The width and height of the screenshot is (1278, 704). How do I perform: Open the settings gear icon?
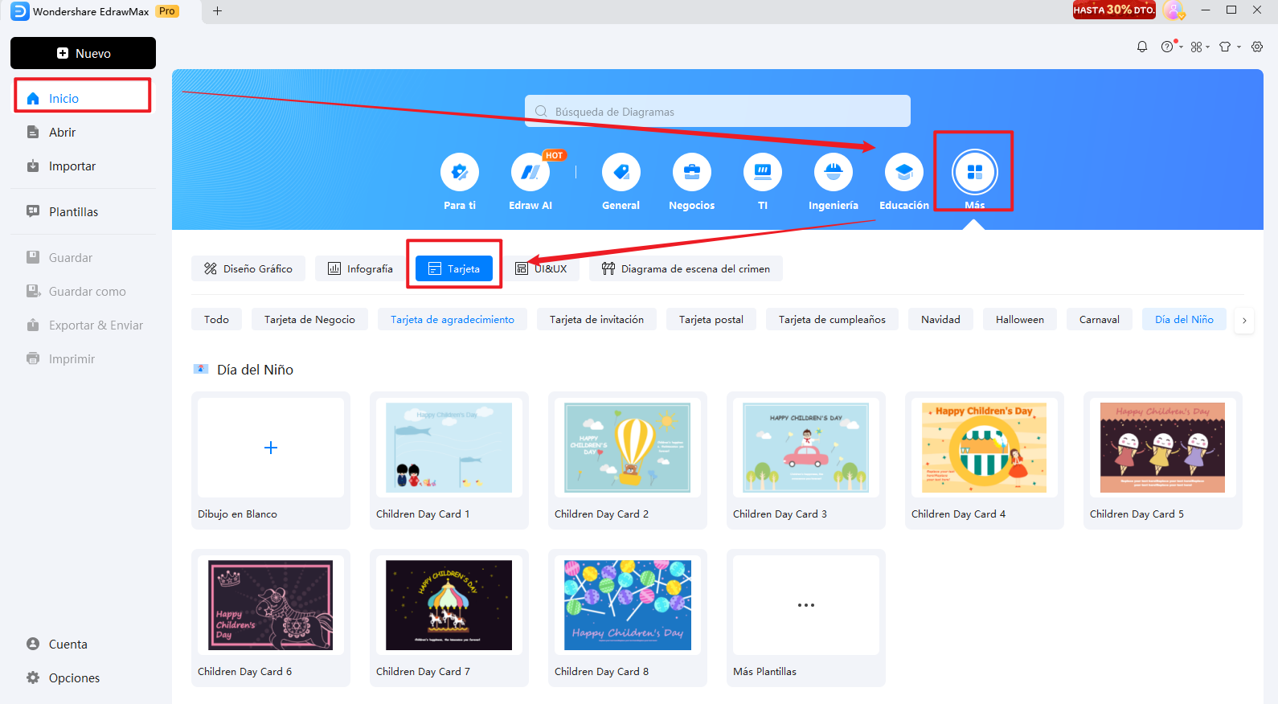point(1257,47)
